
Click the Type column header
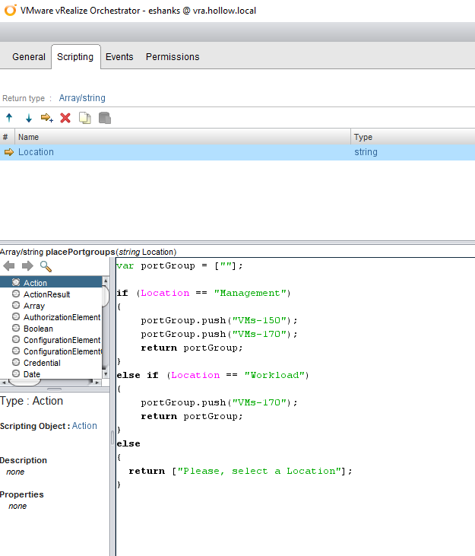tap(363, 137)
